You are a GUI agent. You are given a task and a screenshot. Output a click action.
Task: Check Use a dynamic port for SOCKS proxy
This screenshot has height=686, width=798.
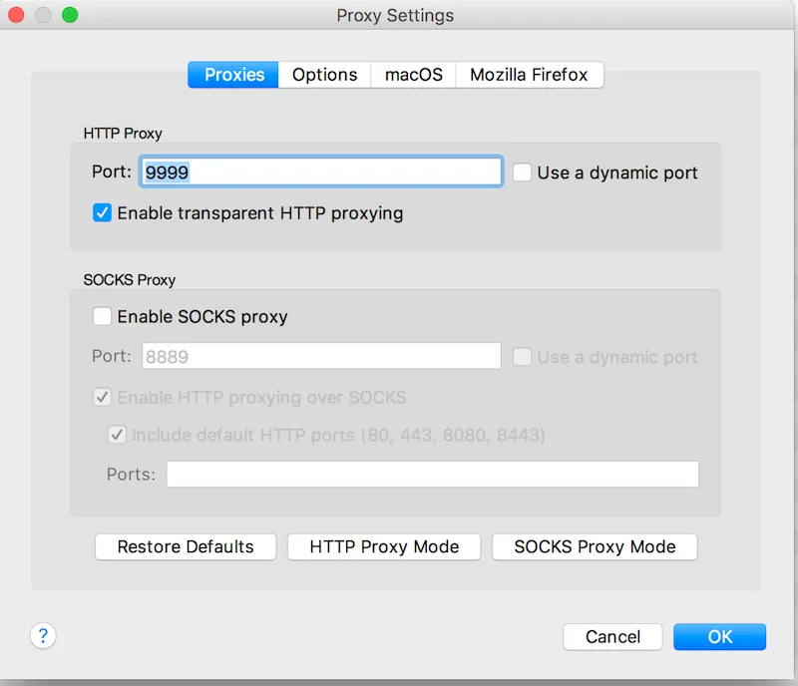[523, 357]
